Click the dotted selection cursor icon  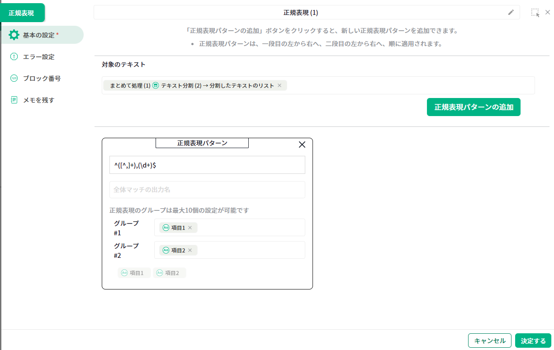pyautogui.click(x=535, y=13)
